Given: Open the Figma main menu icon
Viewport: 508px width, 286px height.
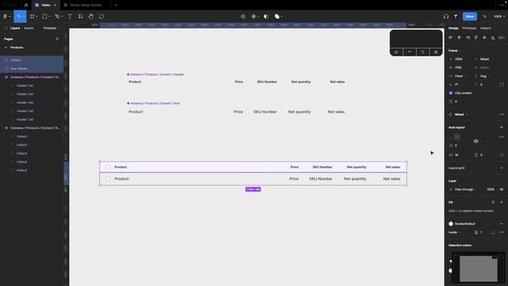Looking at the screenshot, I should (6, 16).
